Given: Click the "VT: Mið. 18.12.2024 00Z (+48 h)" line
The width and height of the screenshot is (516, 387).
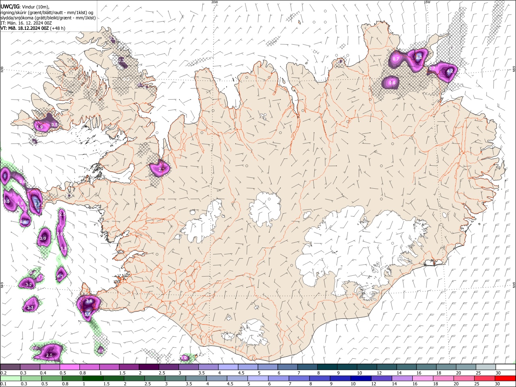Looking at the screenshot, I should (33, 28).
